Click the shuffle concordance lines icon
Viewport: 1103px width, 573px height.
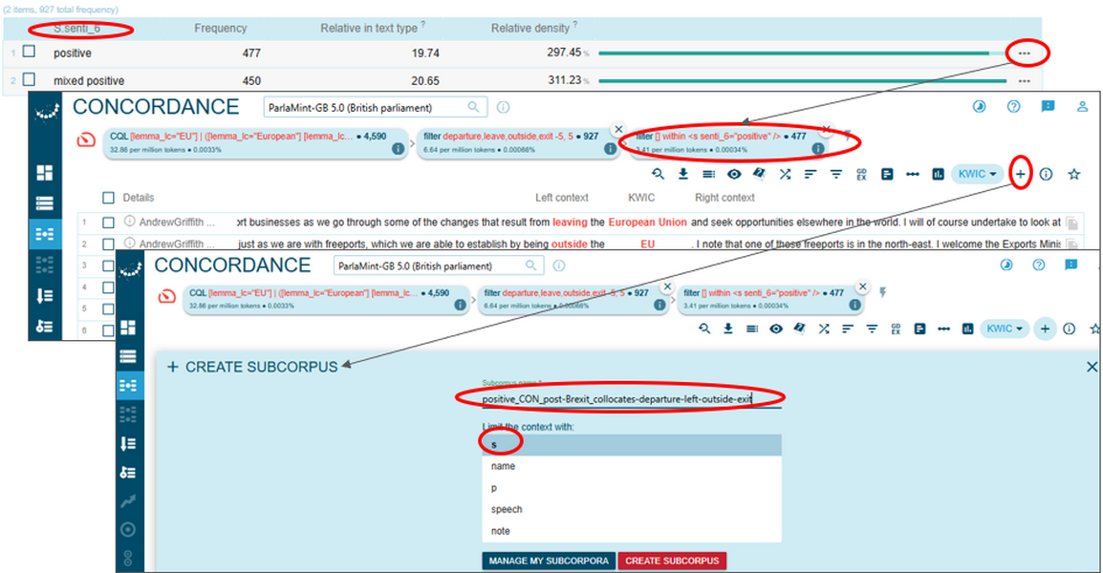pyautogui.click(x=785, y=173)
